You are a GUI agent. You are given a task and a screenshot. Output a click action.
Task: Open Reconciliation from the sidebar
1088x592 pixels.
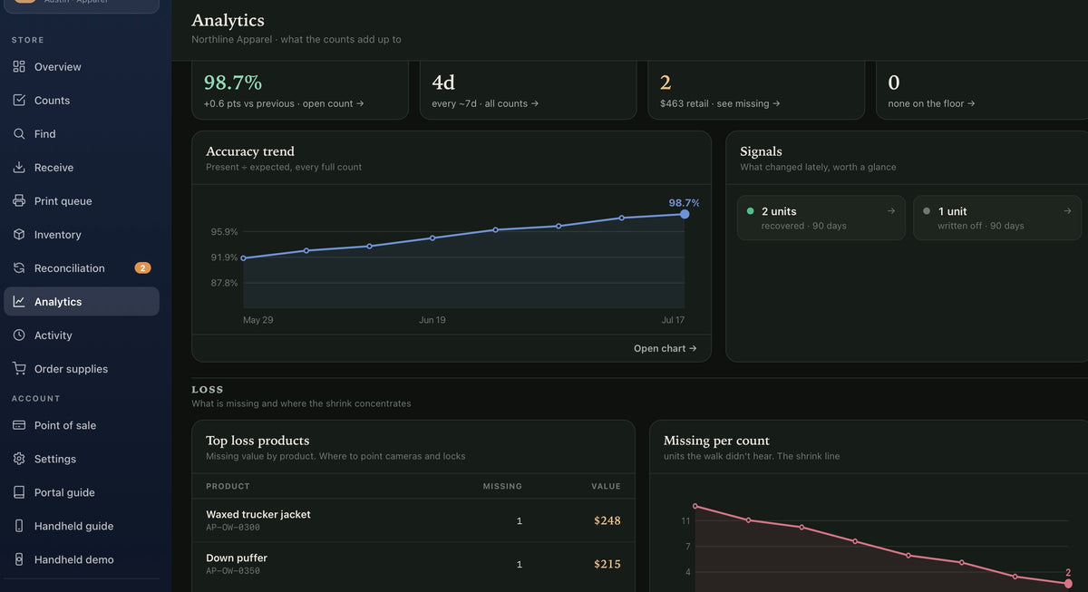point(82,268)
